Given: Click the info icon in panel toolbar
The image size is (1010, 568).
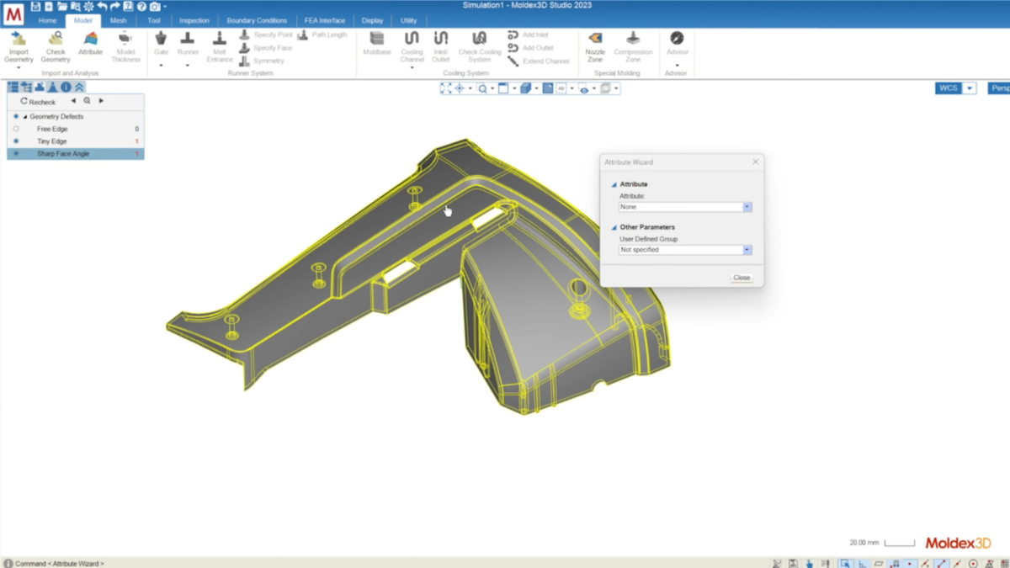Looking at the screenshot, I should pos(66,87).
